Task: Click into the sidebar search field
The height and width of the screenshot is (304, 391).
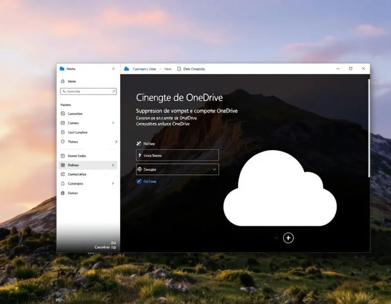Action: point(88,92)
